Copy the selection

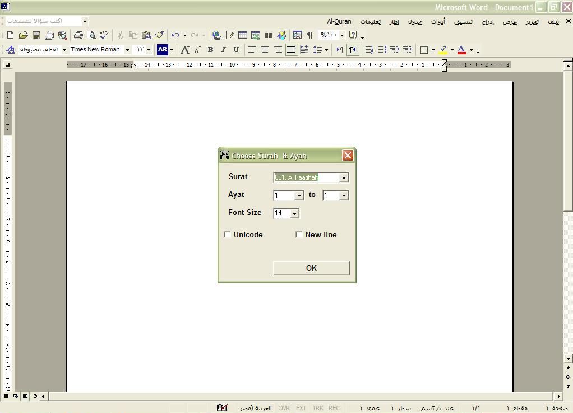tap(133, 35)
